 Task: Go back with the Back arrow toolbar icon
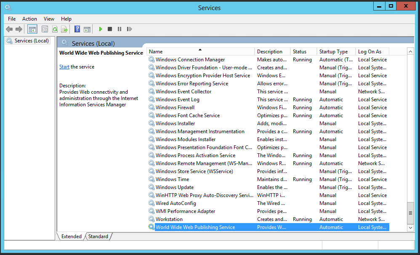coord(9,29)
